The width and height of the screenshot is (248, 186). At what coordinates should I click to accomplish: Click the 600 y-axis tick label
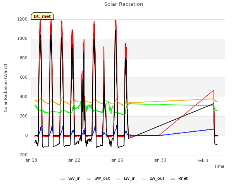[24, 77]
